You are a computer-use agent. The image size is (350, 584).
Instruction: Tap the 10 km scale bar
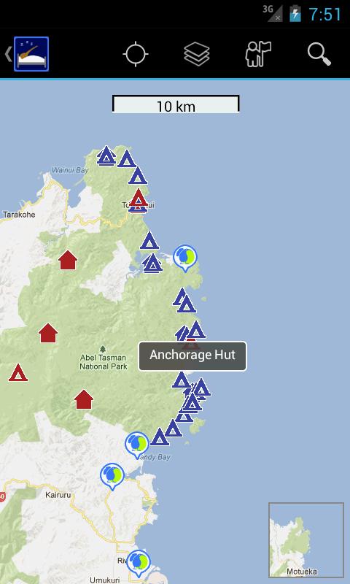(176, 104)
